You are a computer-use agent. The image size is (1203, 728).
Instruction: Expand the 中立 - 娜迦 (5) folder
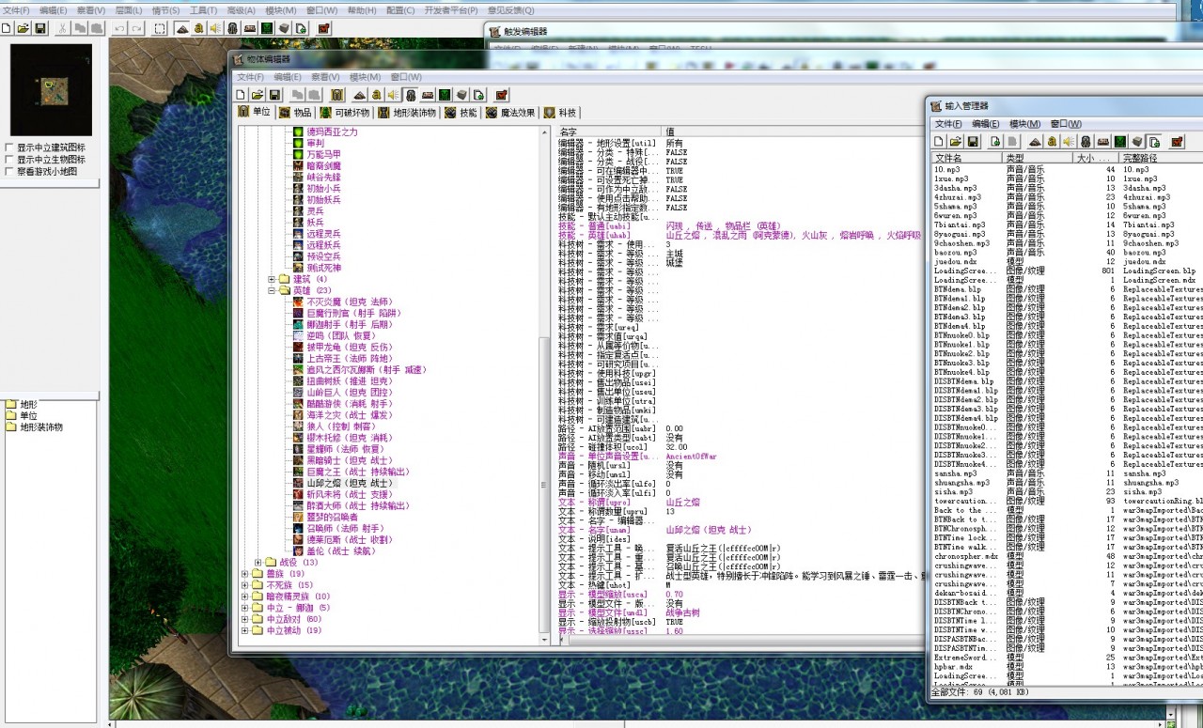pos(245,608)
